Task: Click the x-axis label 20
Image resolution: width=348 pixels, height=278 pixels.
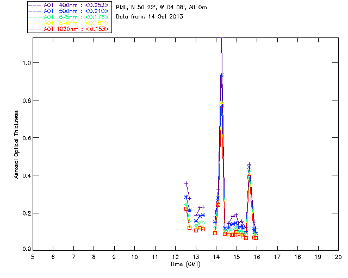Action: [338, 257]
